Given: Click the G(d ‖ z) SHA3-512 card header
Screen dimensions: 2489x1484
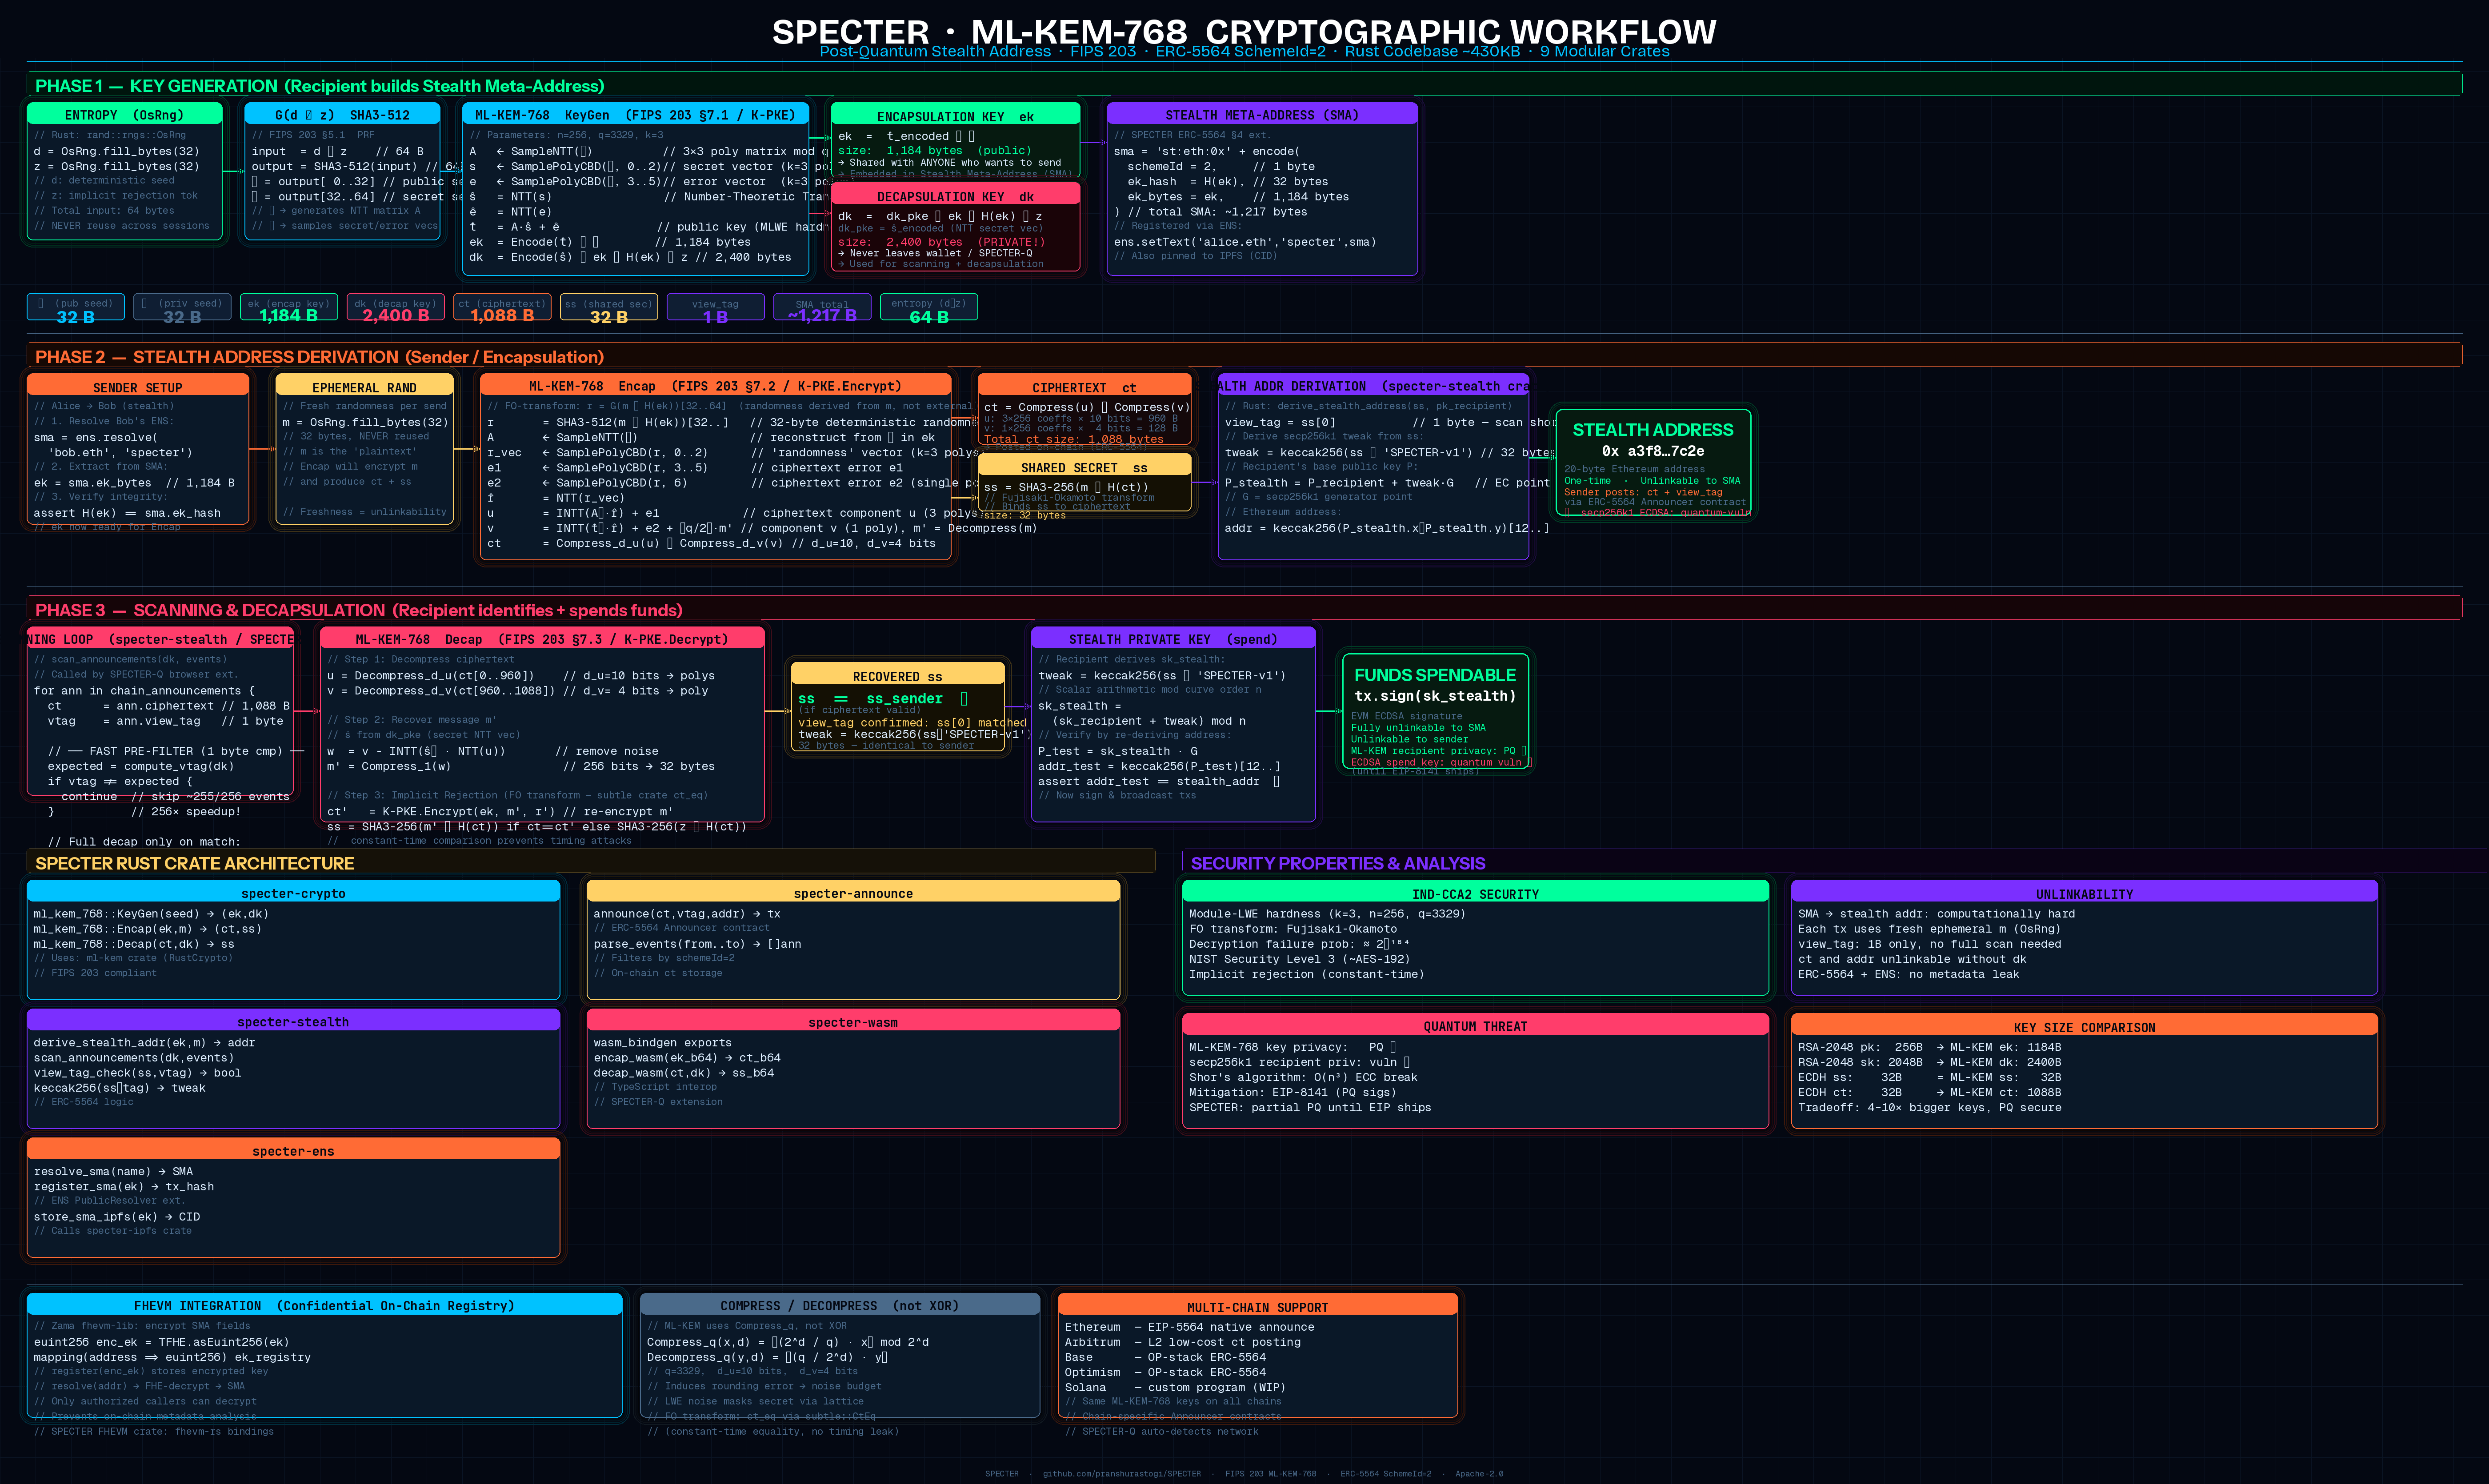Looking at the screenshot, I should [x=342, y=115].
